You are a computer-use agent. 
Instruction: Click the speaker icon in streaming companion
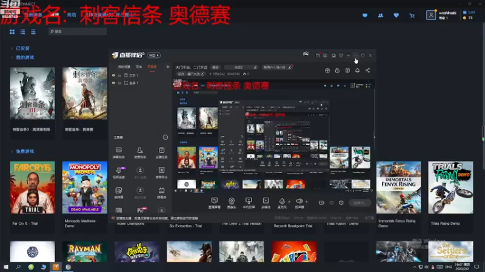tap(299, 201)
